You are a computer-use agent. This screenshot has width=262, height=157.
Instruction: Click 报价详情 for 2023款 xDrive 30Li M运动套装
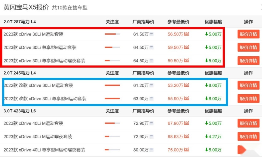point(248,34)
